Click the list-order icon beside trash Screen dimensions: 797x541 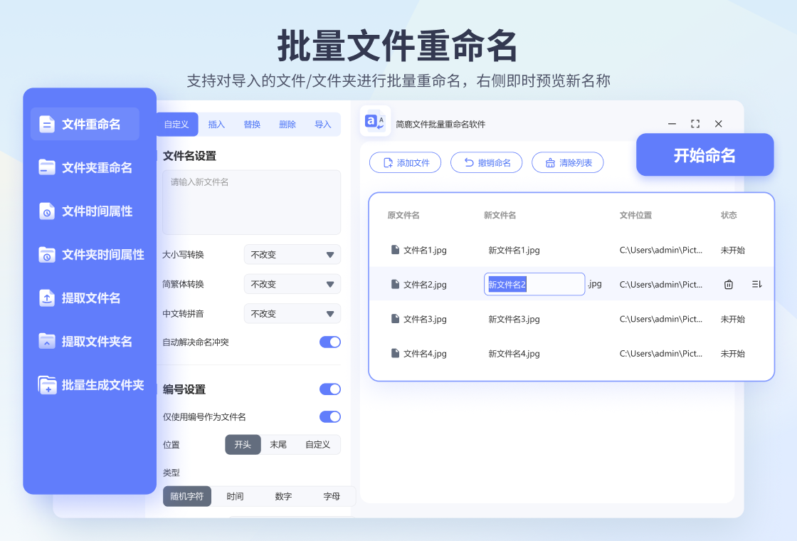[x=757, y=284]
